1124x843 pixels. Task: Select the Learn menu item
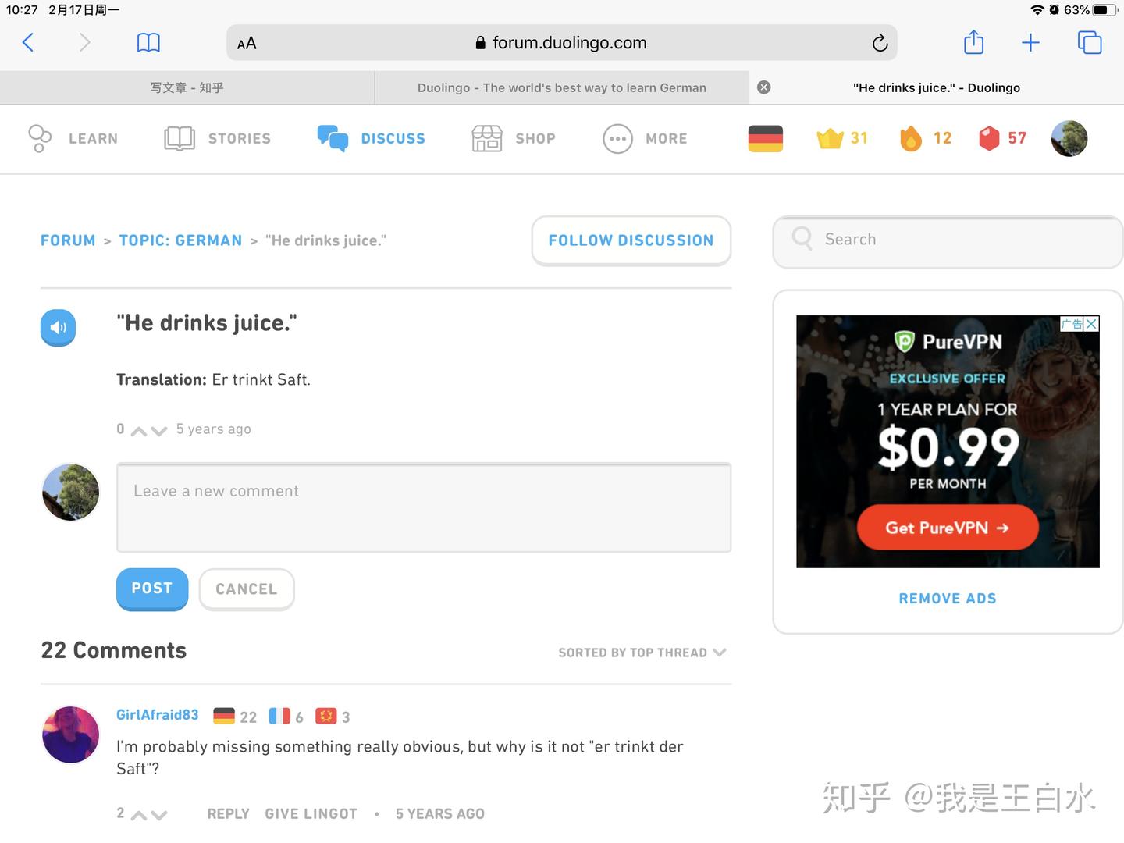[74, 138]
